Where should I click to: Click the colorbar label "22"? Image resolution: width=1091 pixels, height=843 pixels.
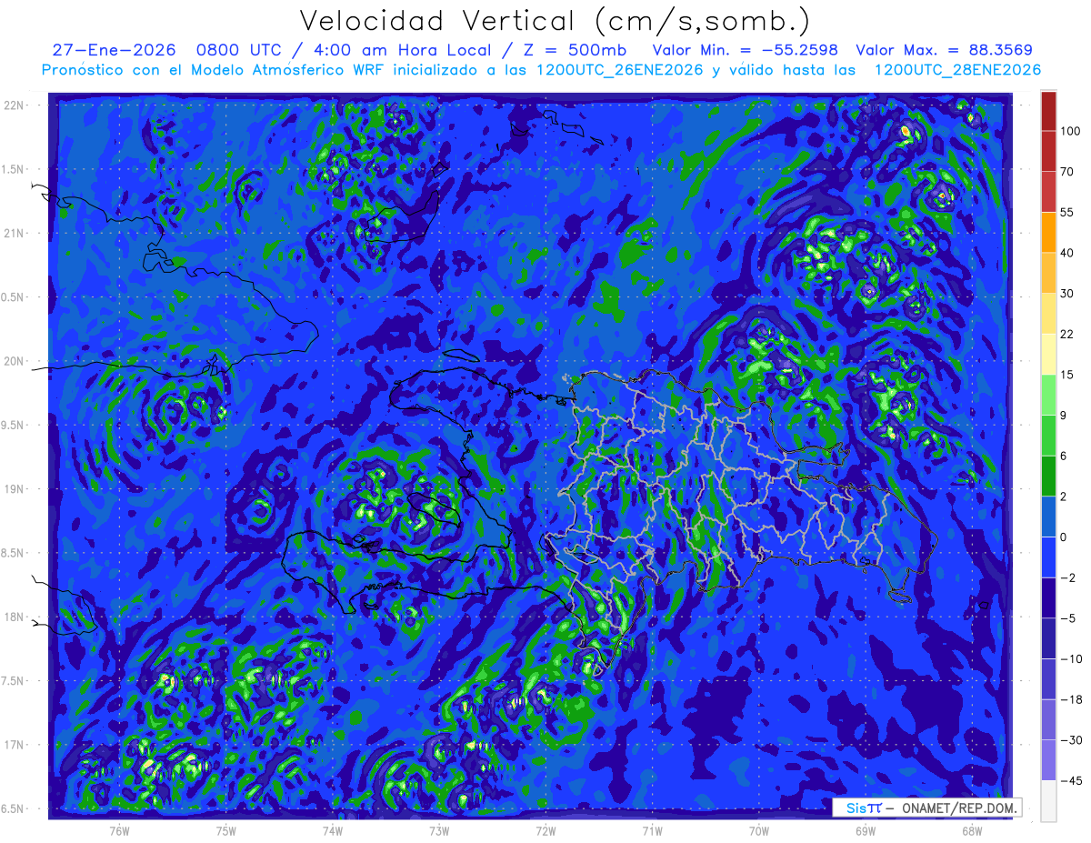click(1067, 334)
